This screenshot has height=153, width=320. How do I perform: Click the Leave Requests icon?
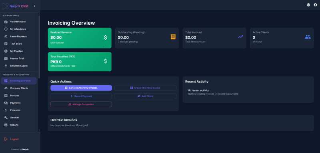click(6, 36)
